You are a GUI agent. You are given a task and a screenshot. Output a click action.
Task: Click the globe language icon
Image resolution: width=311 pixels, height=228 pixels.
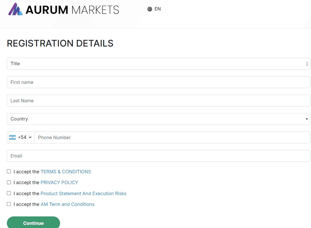[x=150, y=9]
